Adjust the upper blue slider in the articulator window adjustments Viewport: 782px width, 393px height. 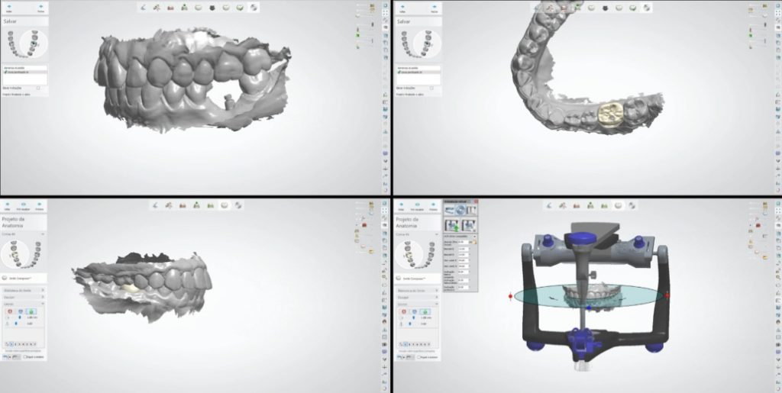(x=413, y=317)
